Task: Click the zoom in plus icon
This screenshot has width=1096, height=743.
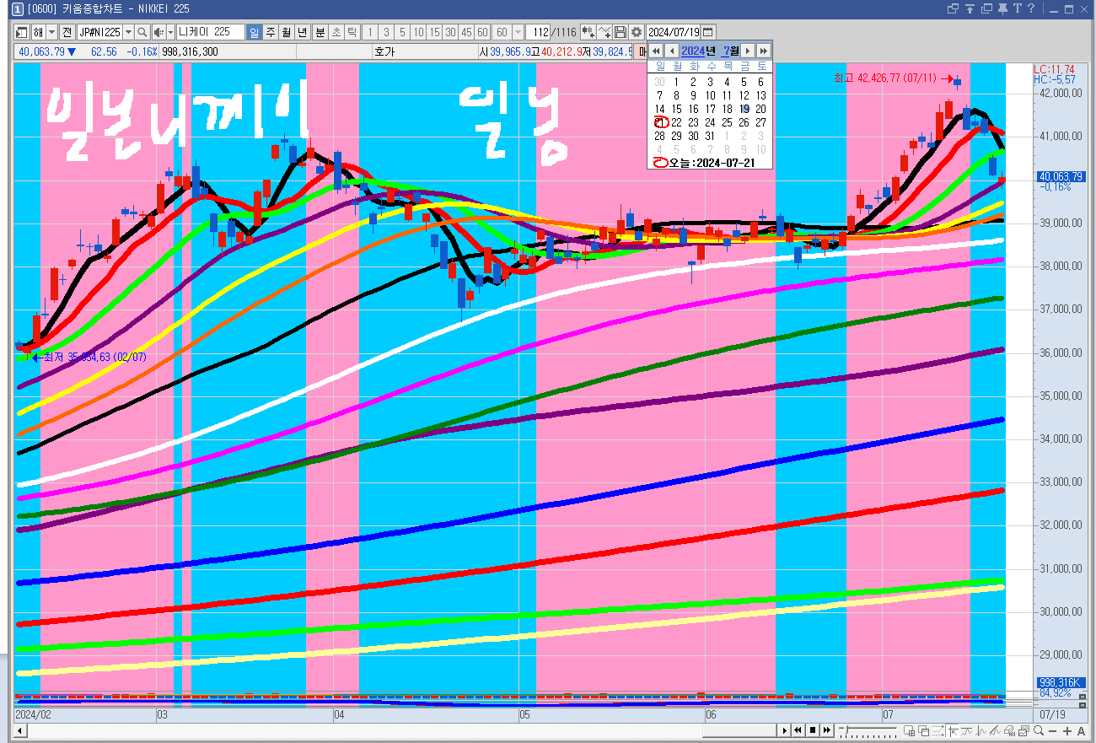Action: pos(1067,730)
